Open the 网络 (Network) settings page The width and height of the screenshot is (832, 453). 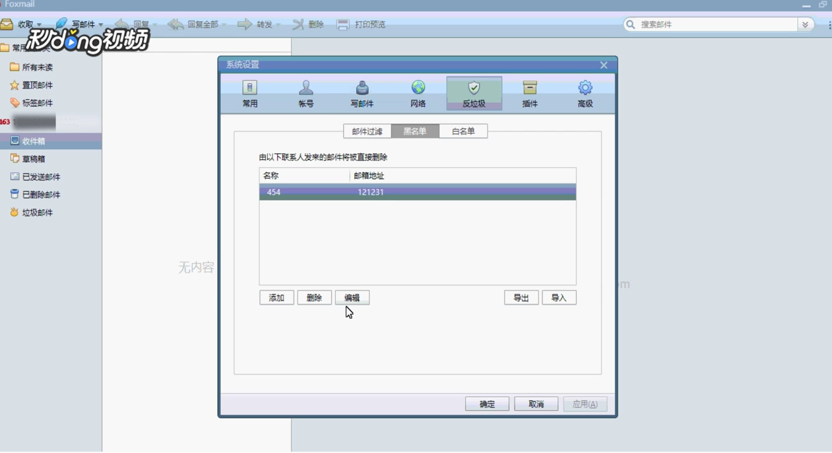[x=418, y=92]
